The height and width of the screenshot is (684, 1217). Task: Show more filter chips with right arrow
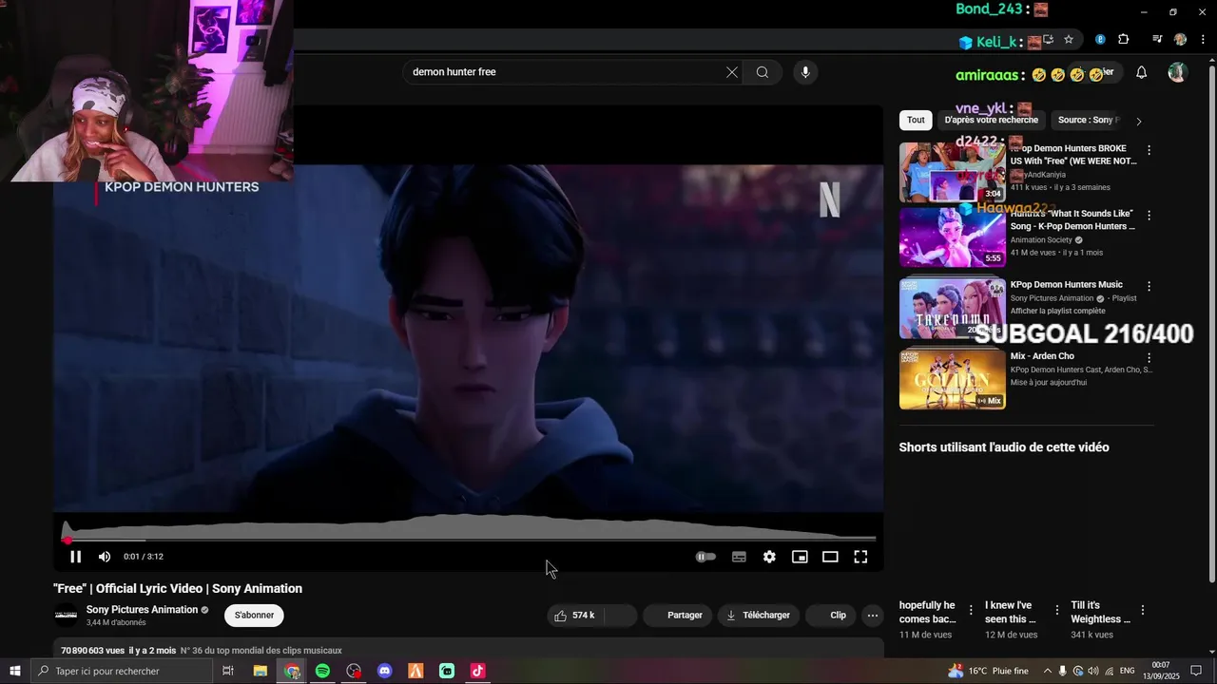(1139, 121)
